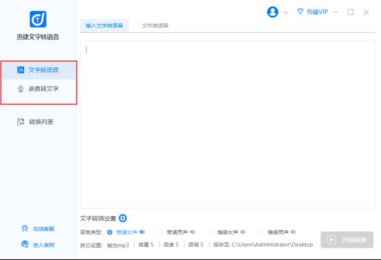Click the 开始转换 start conversion button
This screenshot has width=381, height=260.
click(347, 239)
